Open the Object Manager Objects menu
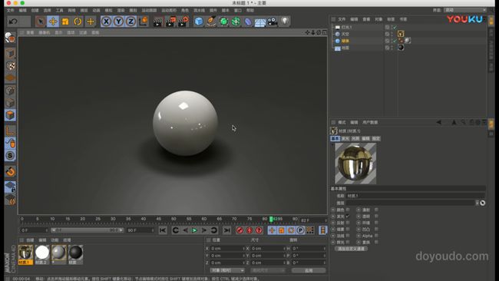This screenshot has width=499, height=281. [378, 19]
